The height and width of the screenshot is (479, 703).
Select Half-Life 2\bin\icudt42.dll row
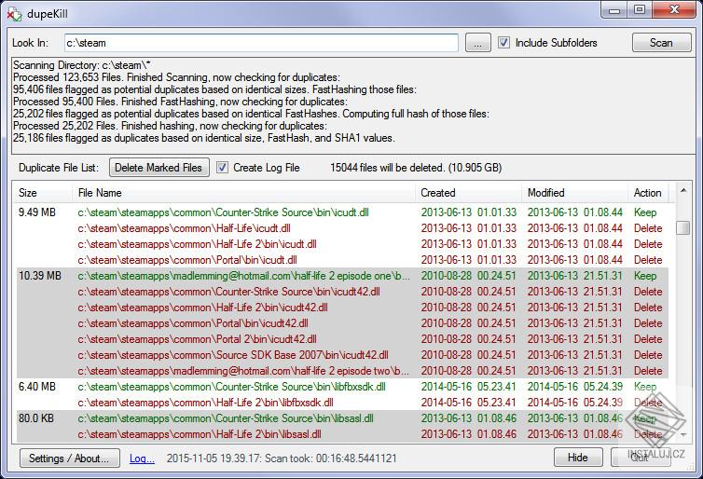point(342,308)
